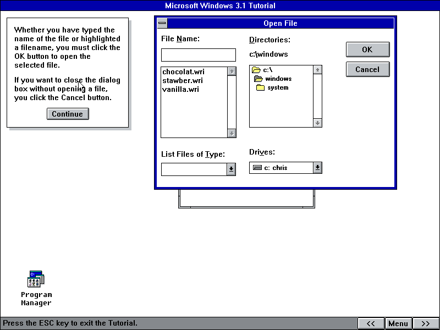Click the windows open folder icon
The width and height of the screenshot is (440, 330).
[x=258, y=79]
